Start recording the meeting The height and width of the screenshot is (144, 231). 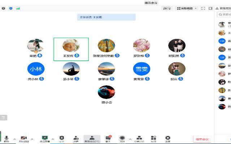[x=122, y=139]
